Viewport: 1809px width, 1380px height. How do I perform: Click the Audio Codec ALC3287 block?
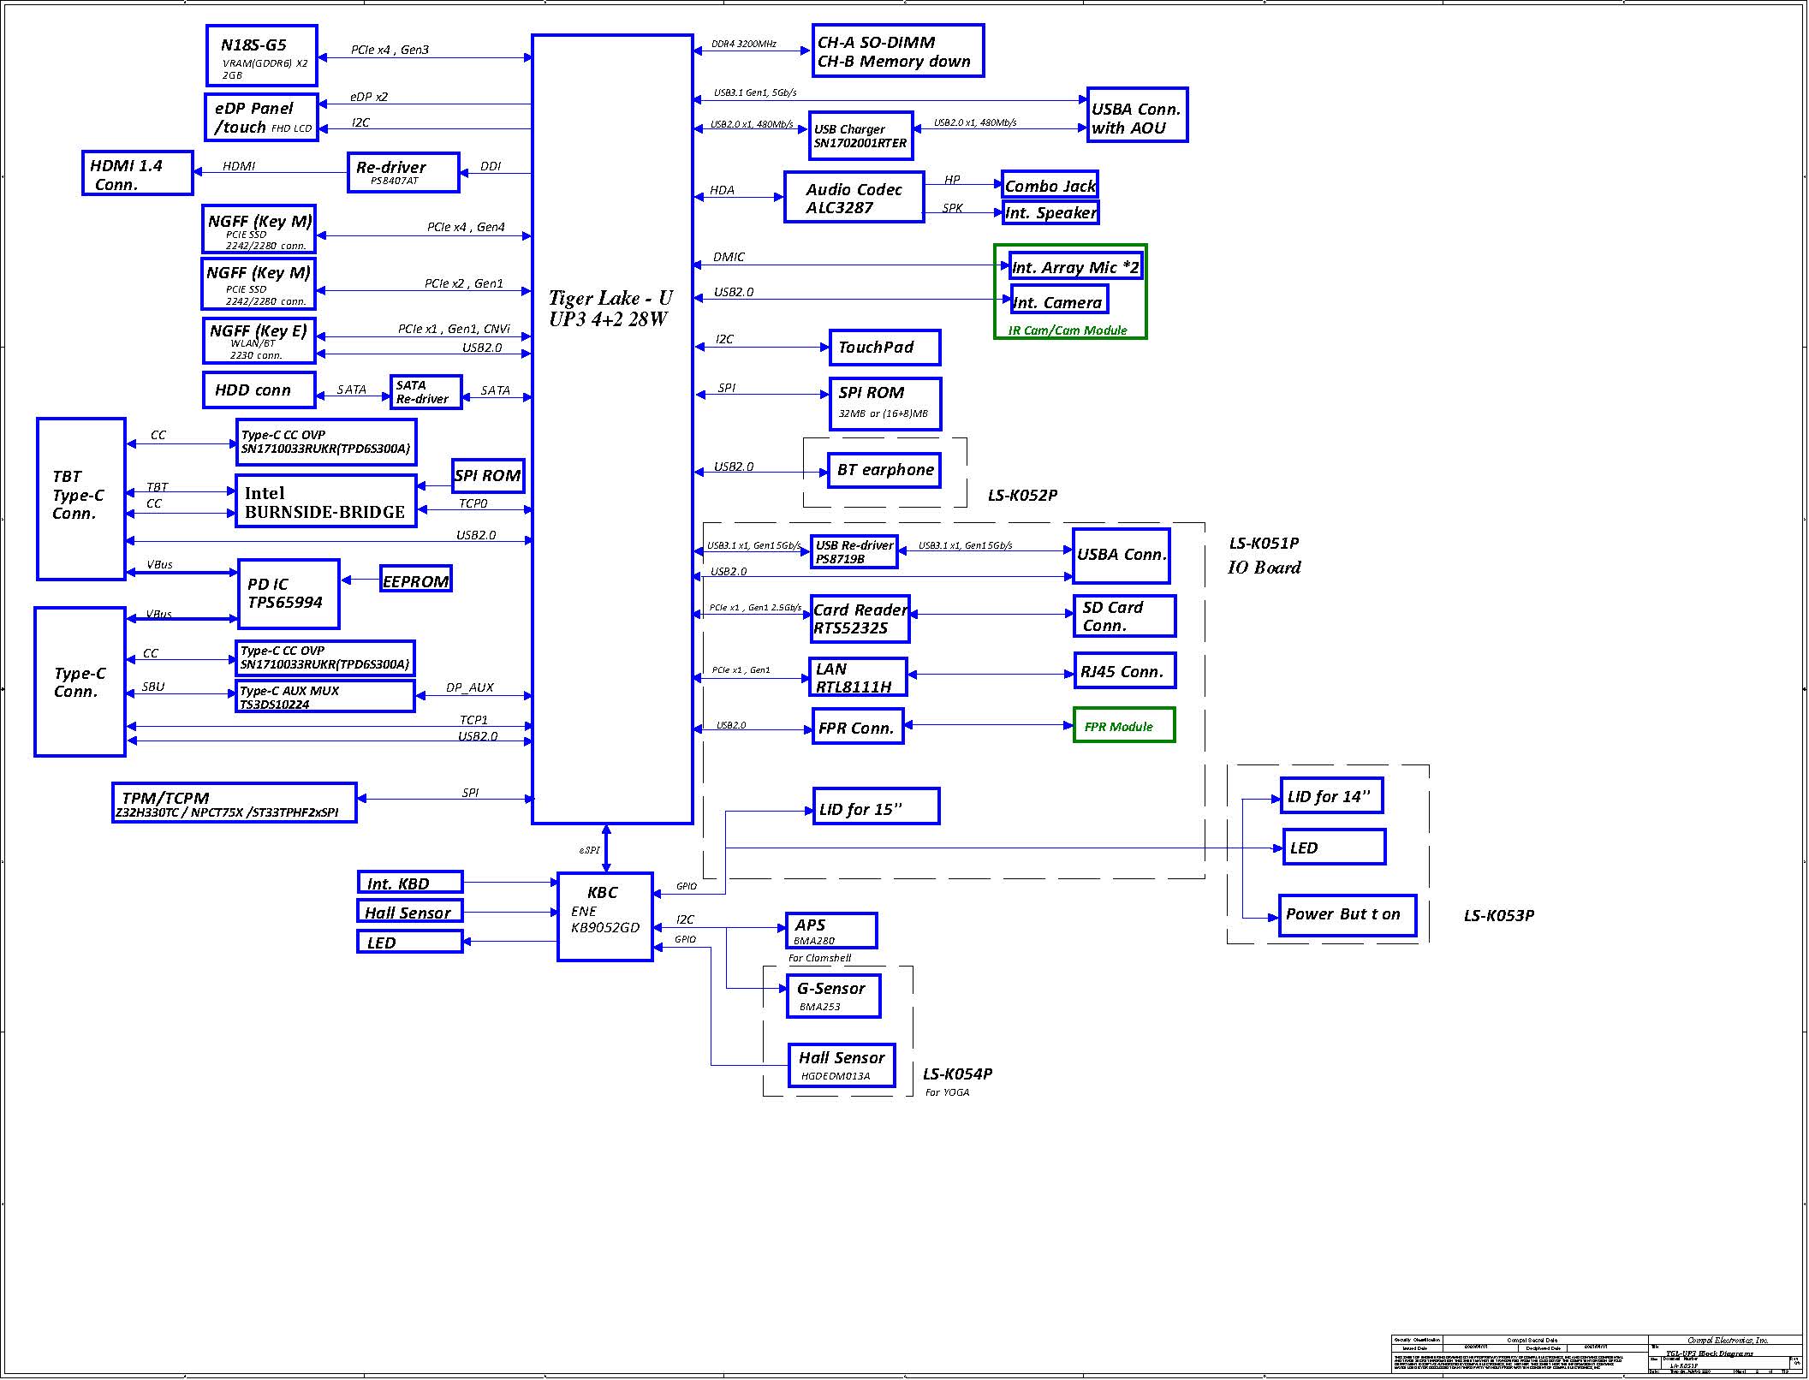tap(854, 198)
